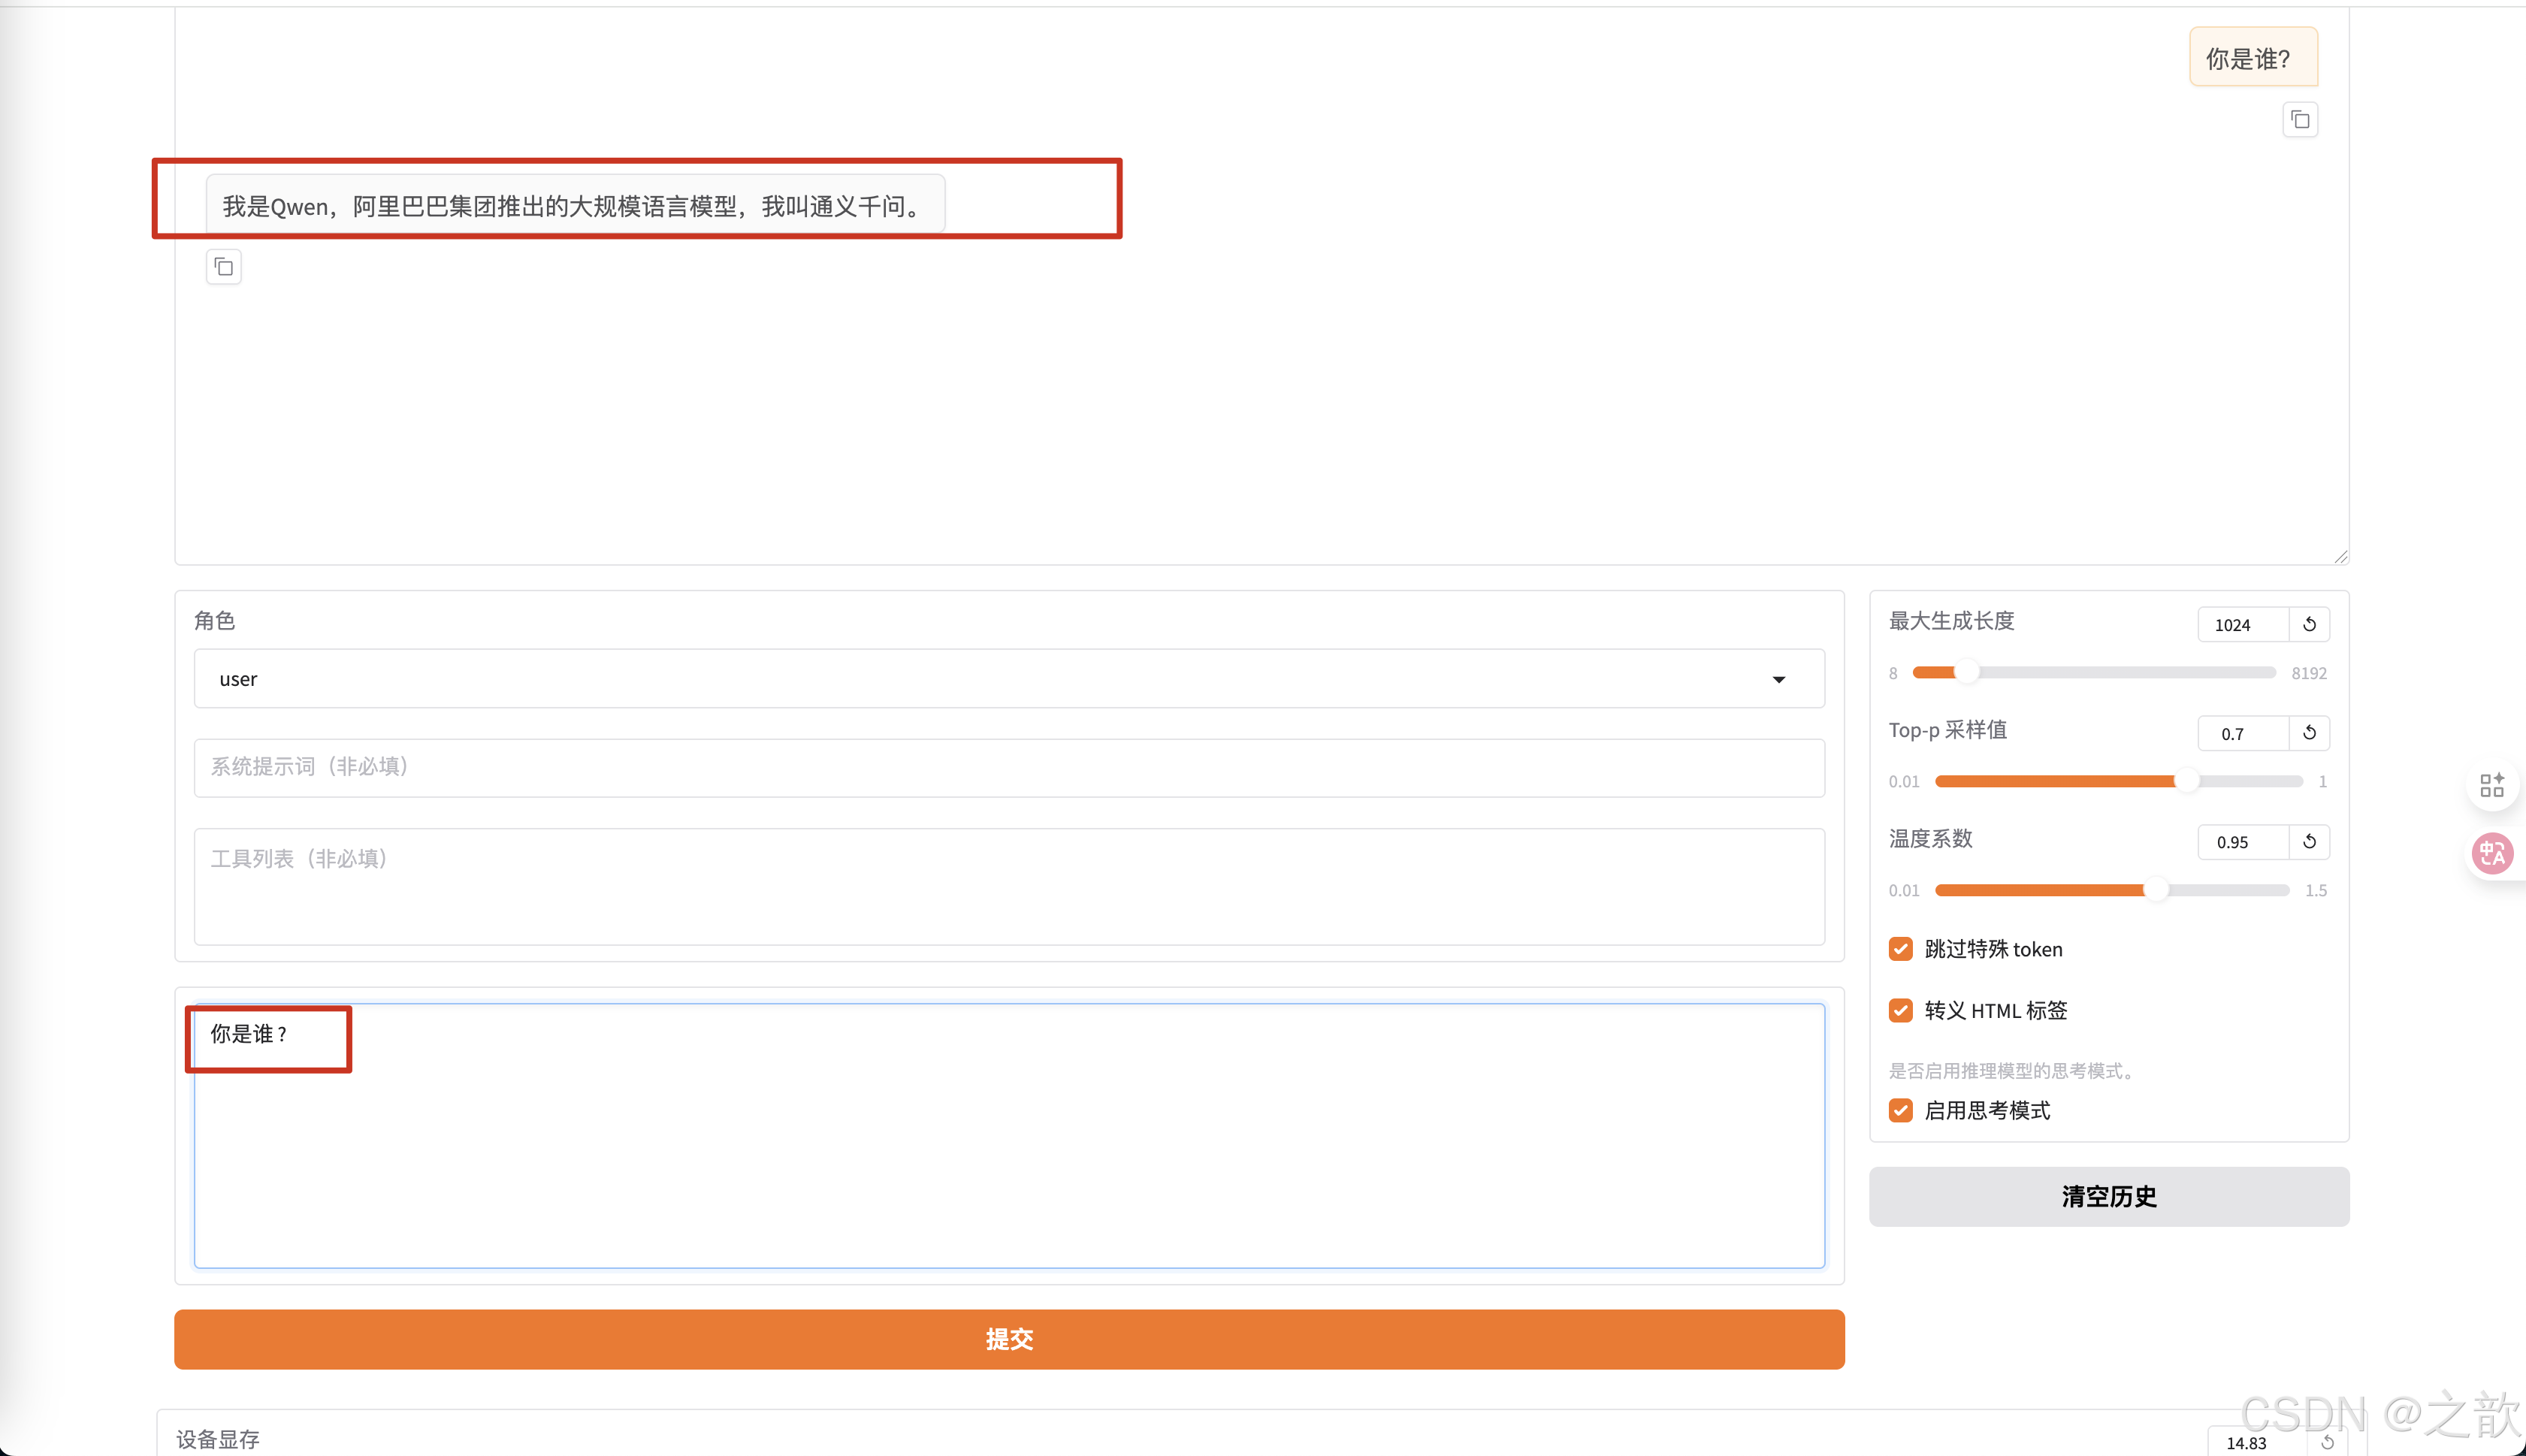Focus the 系统提示词 input field

(1009, 768)
